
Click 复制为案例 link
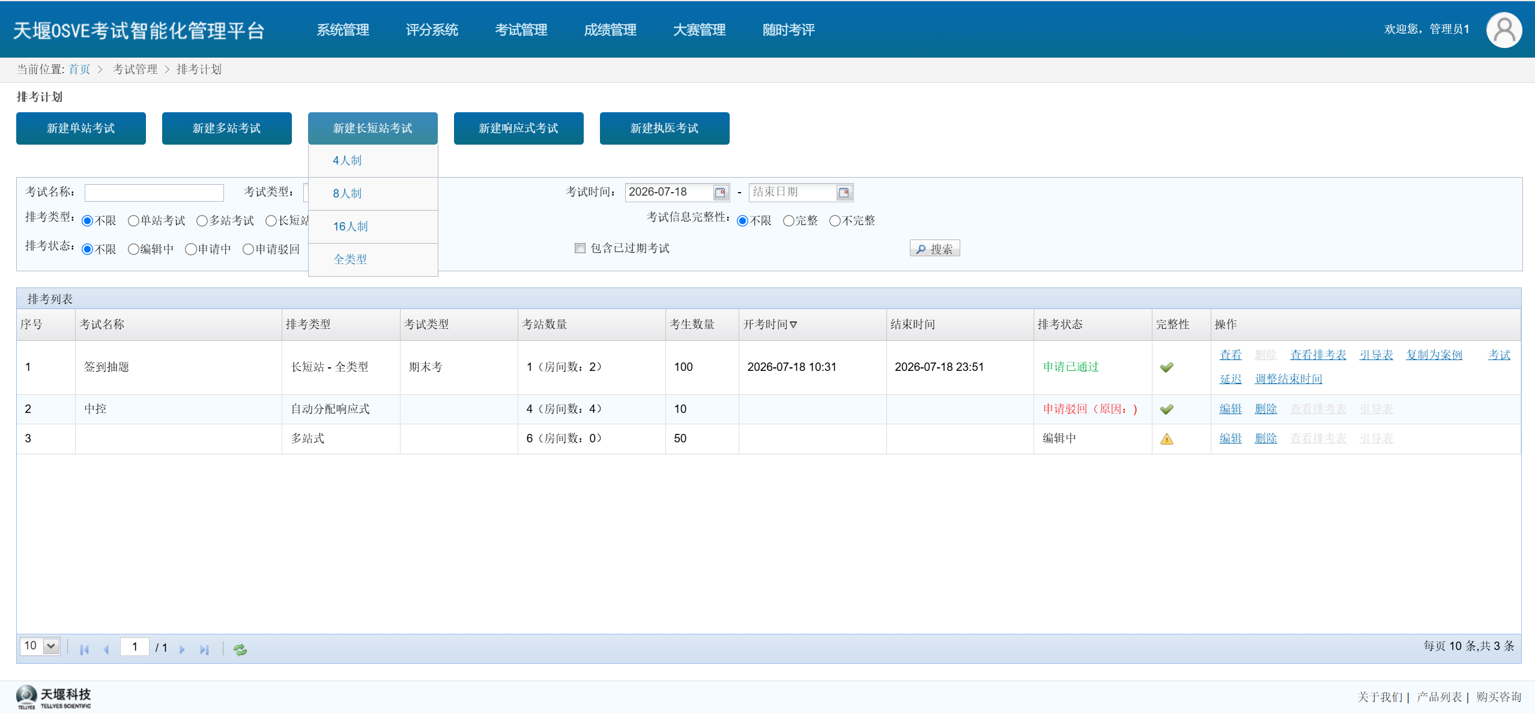pyautogui.click(x=1434, y=355)
